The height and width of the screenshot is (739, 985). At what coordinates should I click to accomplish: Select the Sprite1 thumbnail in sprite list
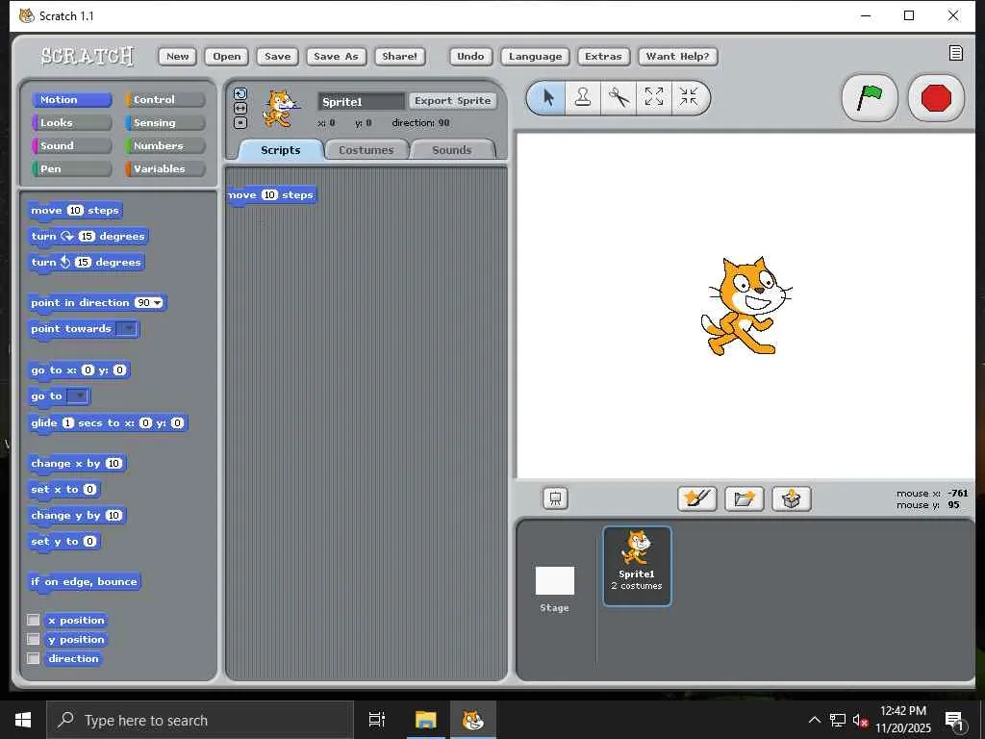637,566
